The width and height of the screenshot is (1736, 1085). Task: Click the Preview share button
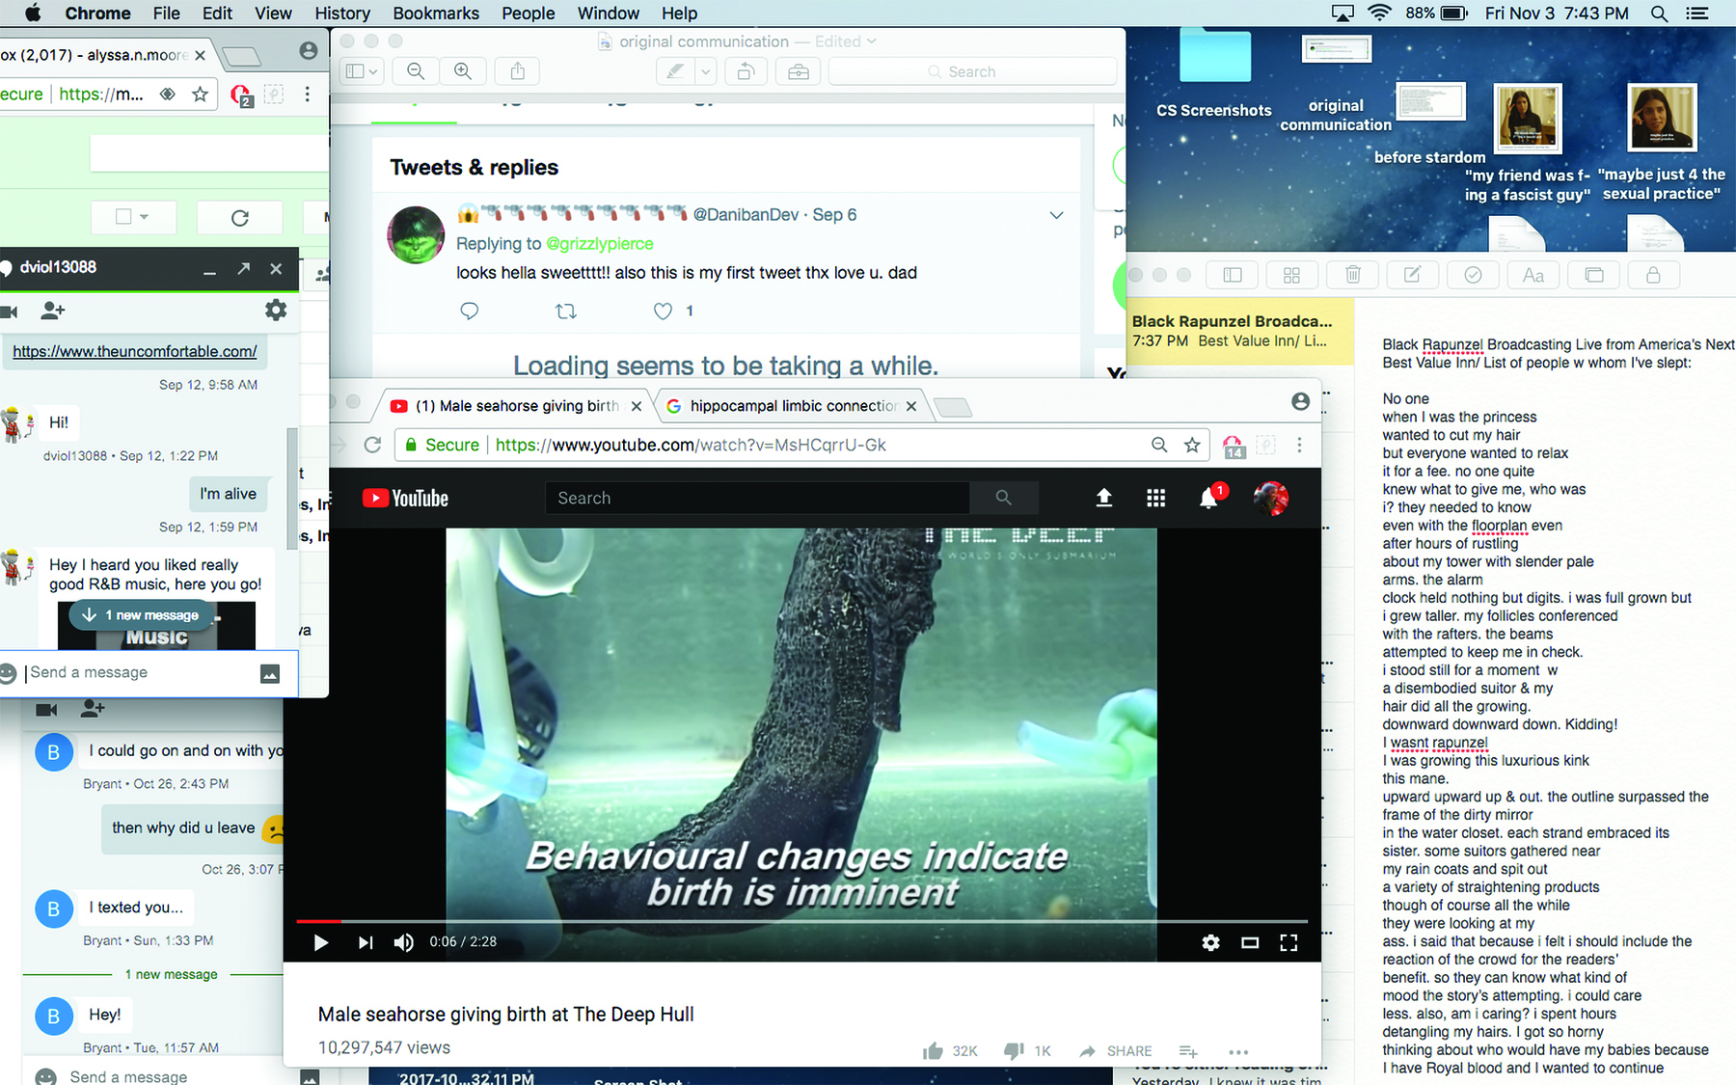coord(518,71)
